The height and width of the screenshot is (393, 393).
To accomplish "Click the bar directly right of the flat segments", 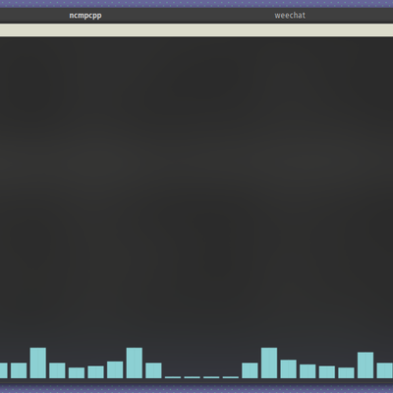I will 250,370.
